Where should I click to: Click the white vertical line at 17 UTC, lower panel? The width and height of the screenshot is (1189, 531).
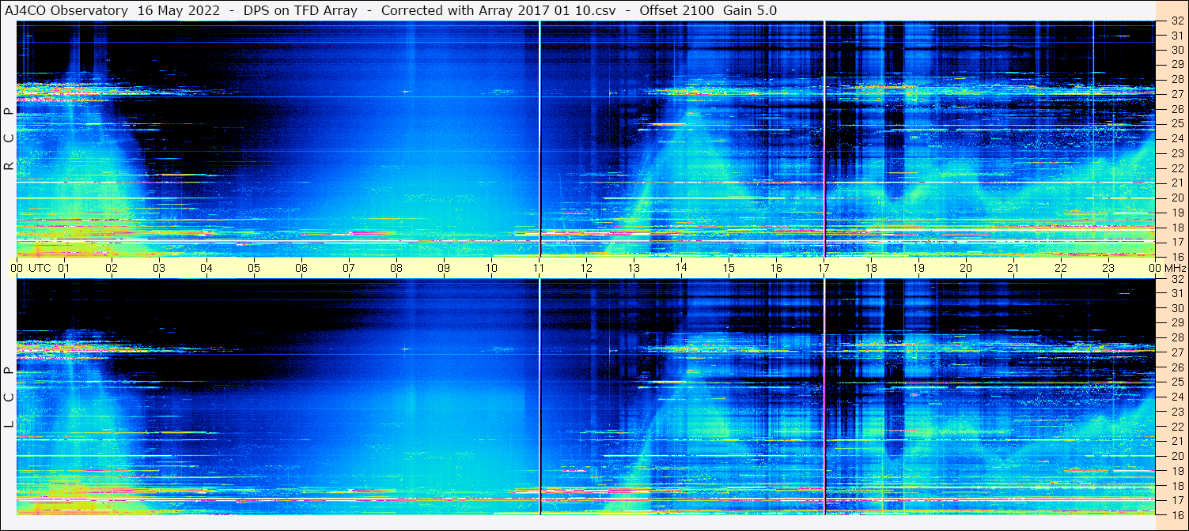pyautogui.click(x=824, y=395)
